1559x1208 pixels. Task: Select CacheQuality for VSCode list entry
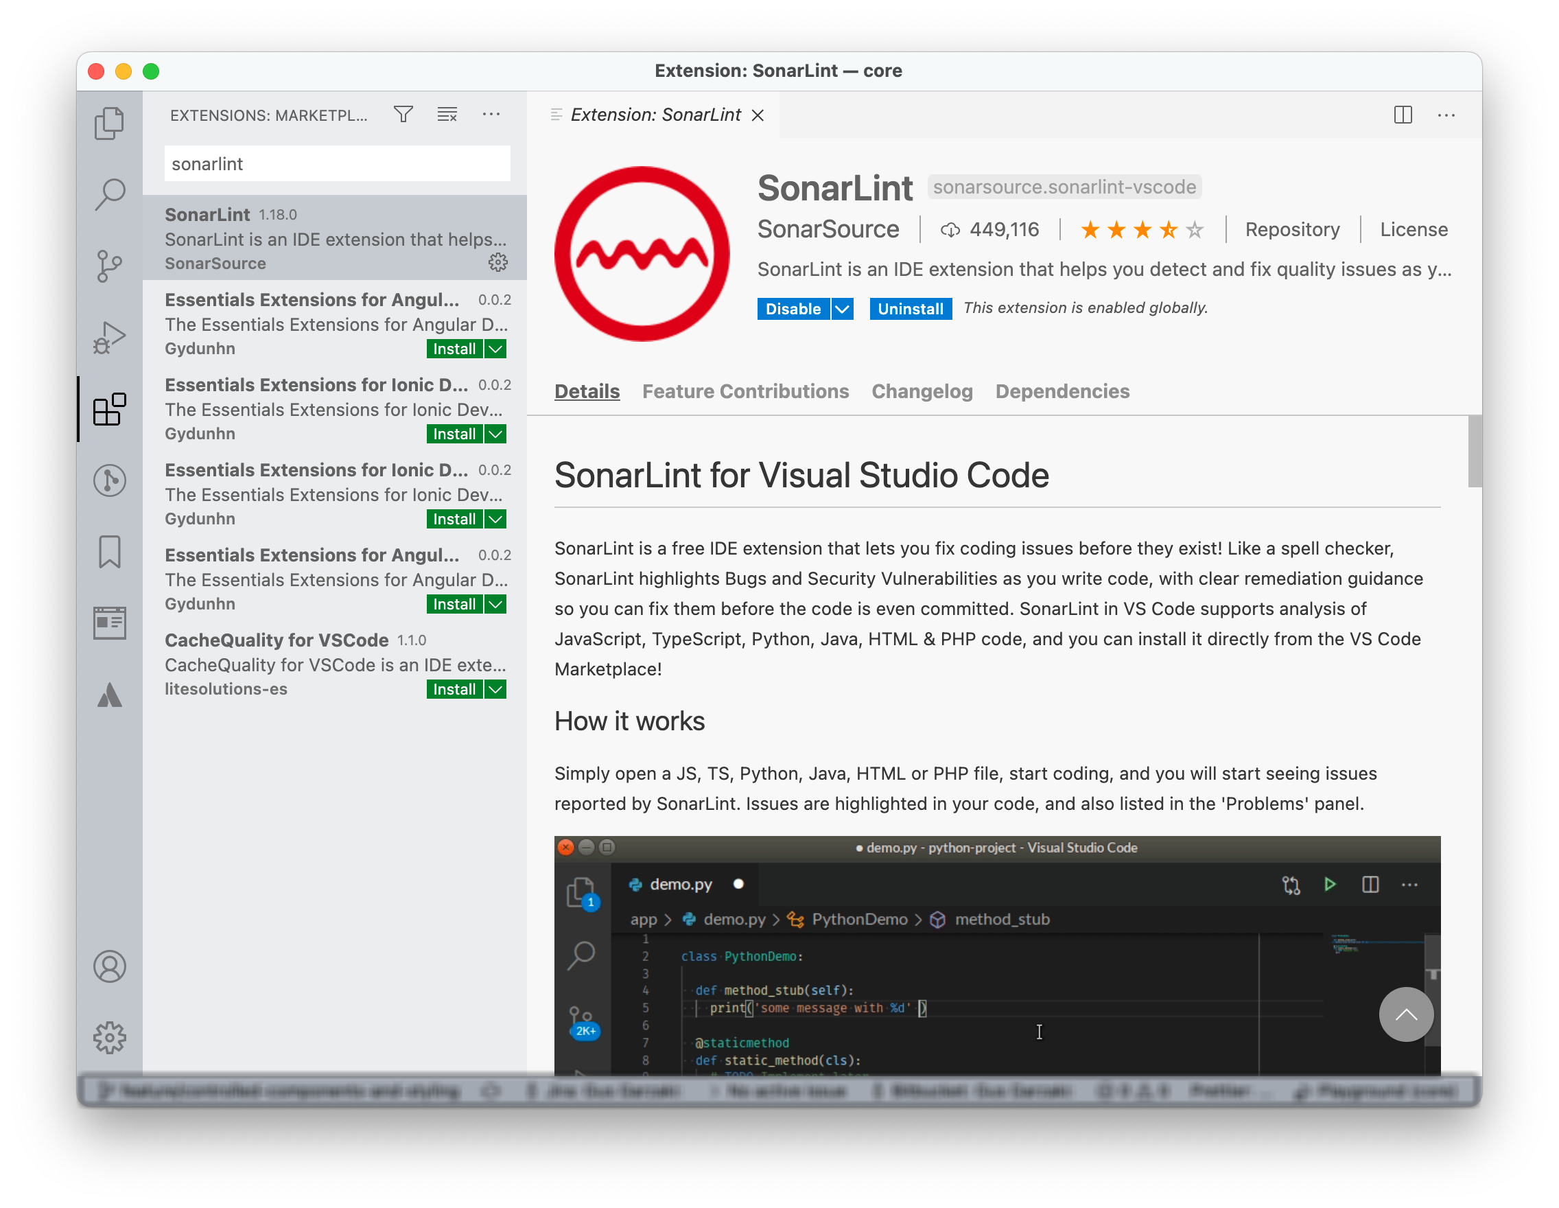[x=335, y=663]
